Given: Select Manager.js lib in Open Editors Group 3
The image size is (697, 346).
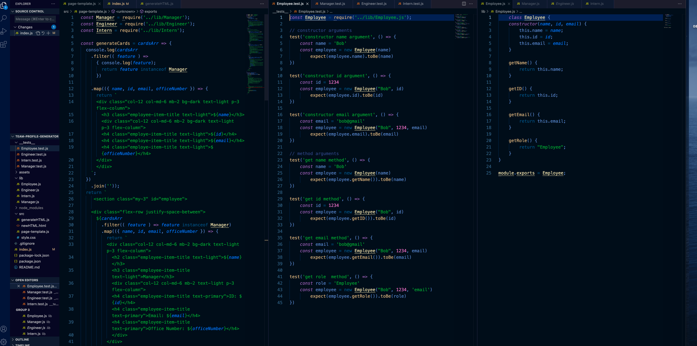Looking at the screenshot, I should (35, 322).
